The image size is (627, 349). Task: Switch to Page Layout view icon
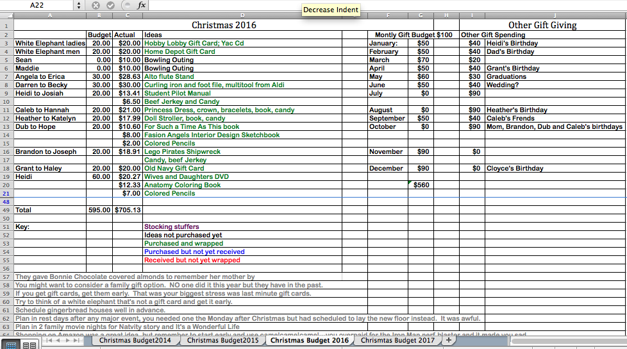pos(29,345)
